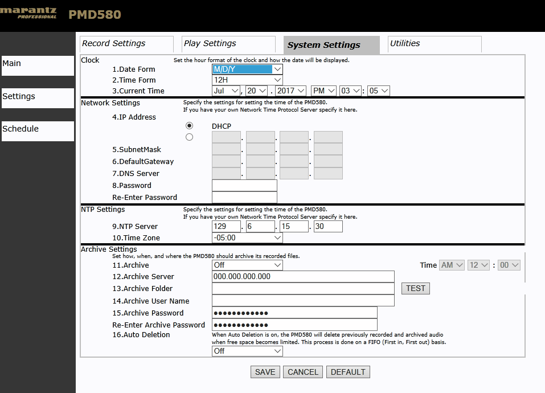Open the Date Form dropdown
Viewport: 545px width, 393px height.
click(x=247, y=69)
